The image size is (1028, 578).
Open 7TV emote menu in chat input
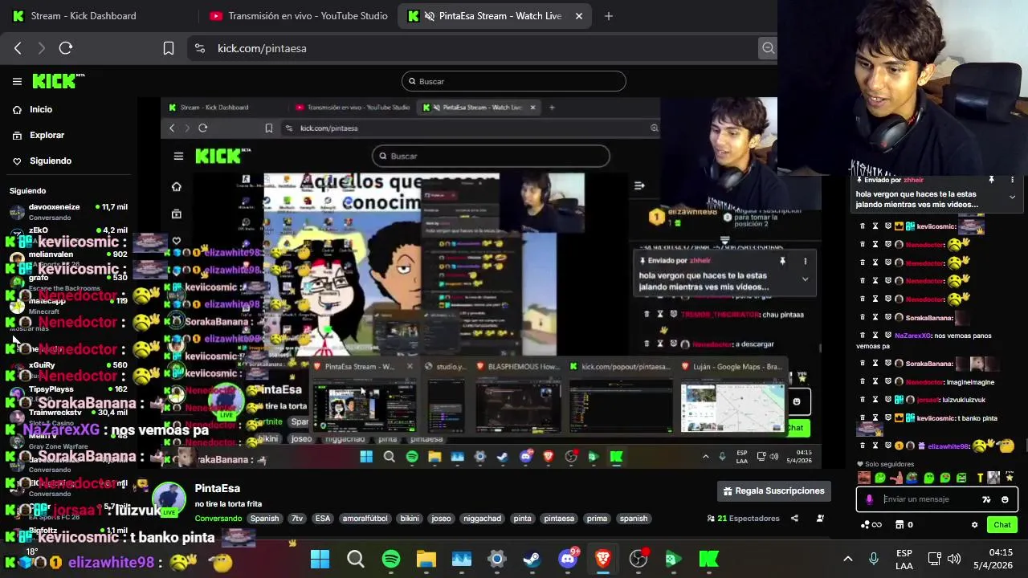(x=986, y=499)
